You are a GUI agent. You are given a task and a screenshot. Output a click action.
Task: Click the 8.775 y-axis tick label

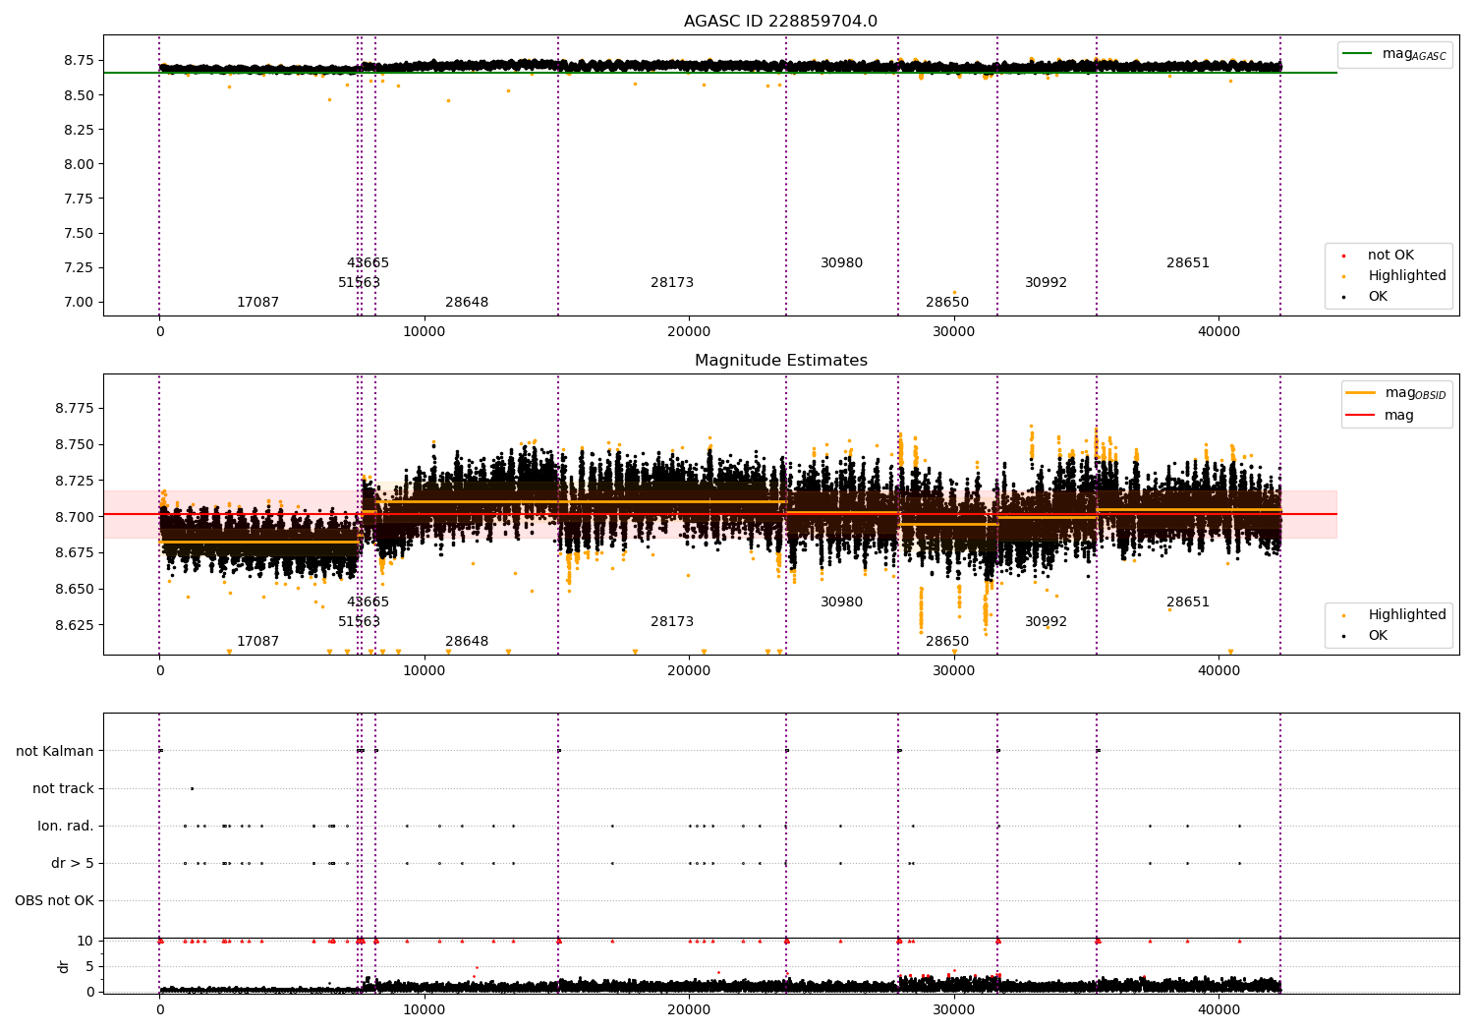click(75, 408)
